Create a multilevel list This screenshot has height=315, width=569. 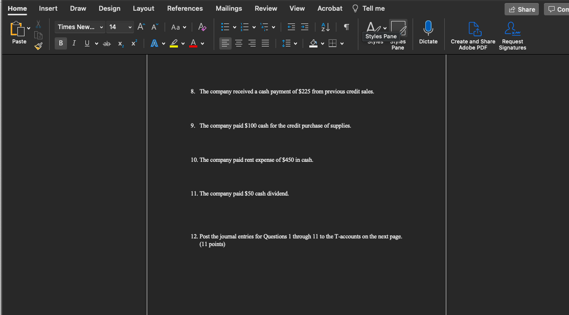tap(264, 27)
